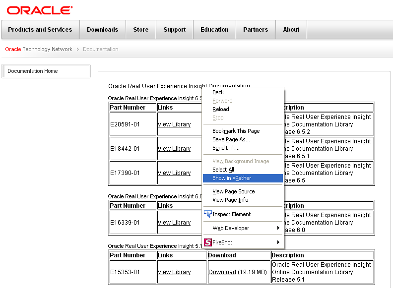Open View Page Source
Viewport: 393px width, 295px height.
(243, 191)
